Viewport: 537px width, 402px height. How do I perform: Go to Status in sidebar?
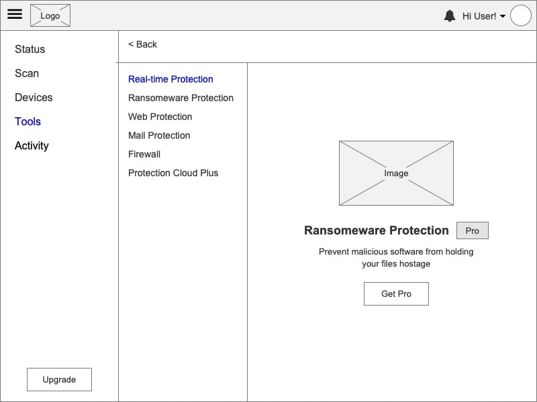30,49
